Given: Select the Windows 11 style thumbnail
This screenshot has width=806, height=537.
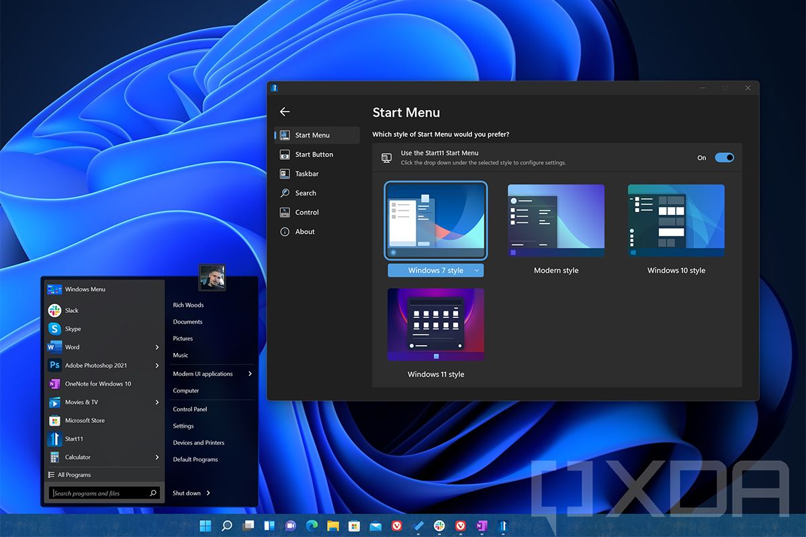Looking at the screenshot, I should tap(436, 325).
